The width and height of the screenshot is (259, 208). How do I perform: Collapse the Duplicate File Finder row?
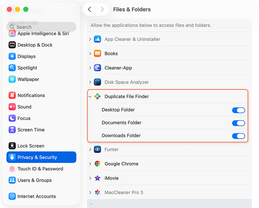(90, 97)
